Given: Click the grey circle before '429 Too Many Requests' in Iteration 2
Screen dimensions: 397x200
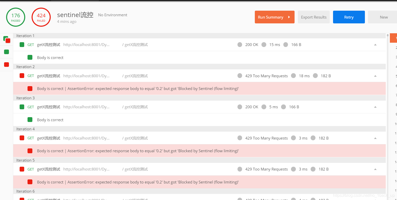Looking at the screenshot, I should 240,76.
